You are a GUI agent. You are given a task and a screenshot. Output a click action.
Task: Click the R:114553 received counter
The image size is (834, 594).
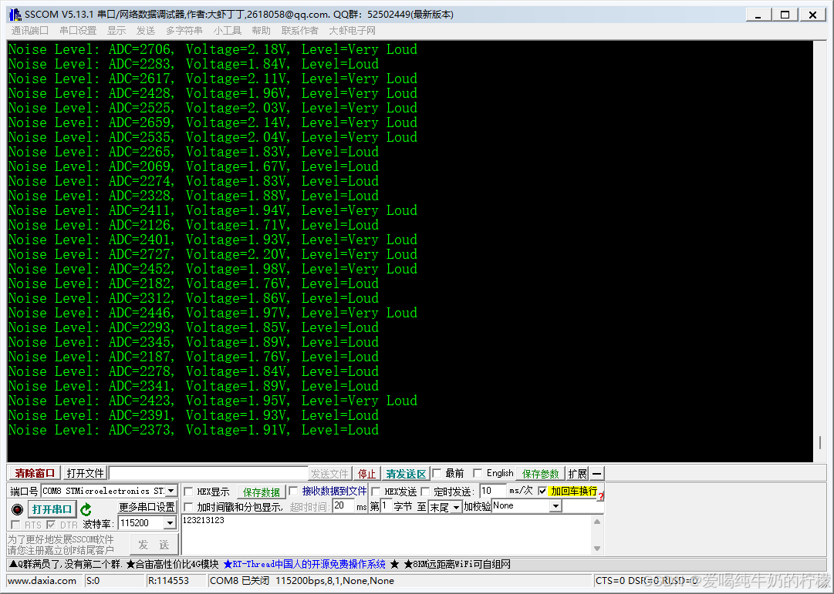pos(168,581)
